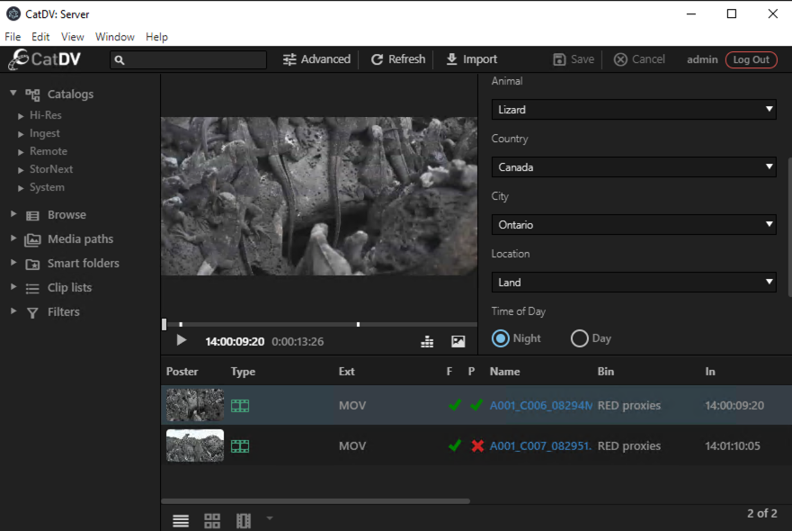Viewport: 792px width, 531px height.
Task: Sort by the Bin column header
Action: tap(606, 372)
